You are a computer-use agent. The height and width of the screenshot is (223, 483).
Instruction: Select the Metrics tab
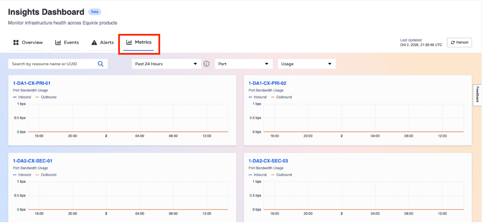pos(139,42)
